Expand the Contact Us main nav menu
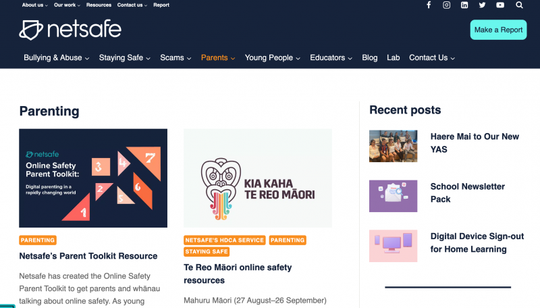The width and height of the screenshot is (540, 308). click(432, 58)
